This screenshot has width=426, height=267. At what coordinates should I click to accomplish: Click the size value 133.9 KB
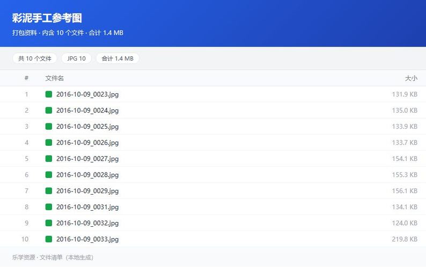pyautogui.click(x=405, y=127)
